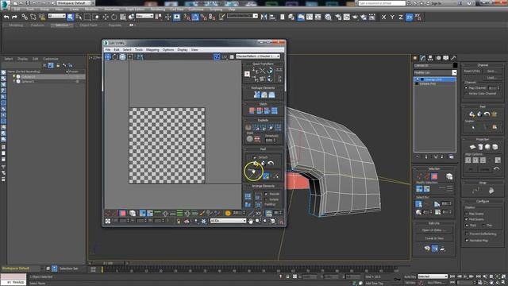Open the All IDs dropdown in Edit UVWs
Screen dimensions: 508x286
click(228, 221)
